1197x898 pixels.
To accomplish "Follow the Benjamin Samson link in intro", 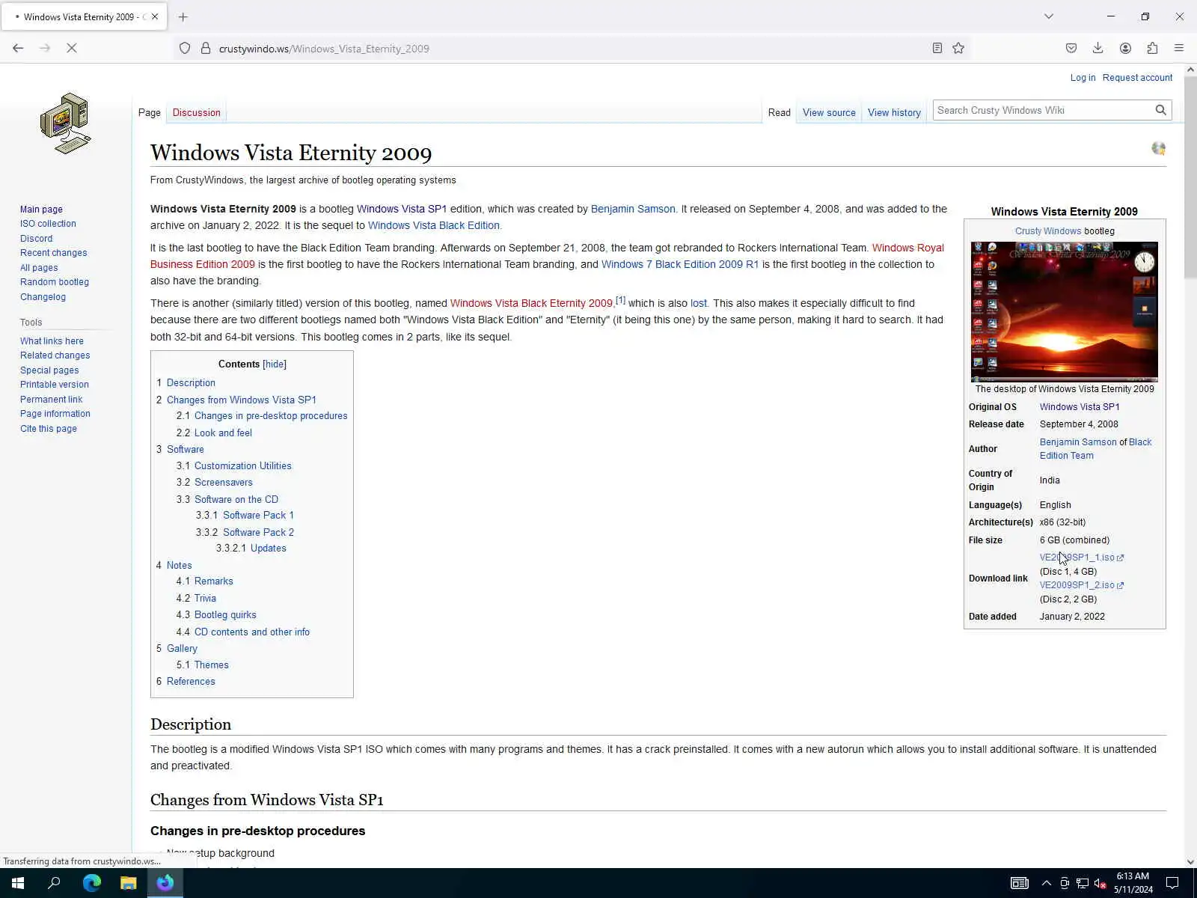I will (x=633, y=209).
